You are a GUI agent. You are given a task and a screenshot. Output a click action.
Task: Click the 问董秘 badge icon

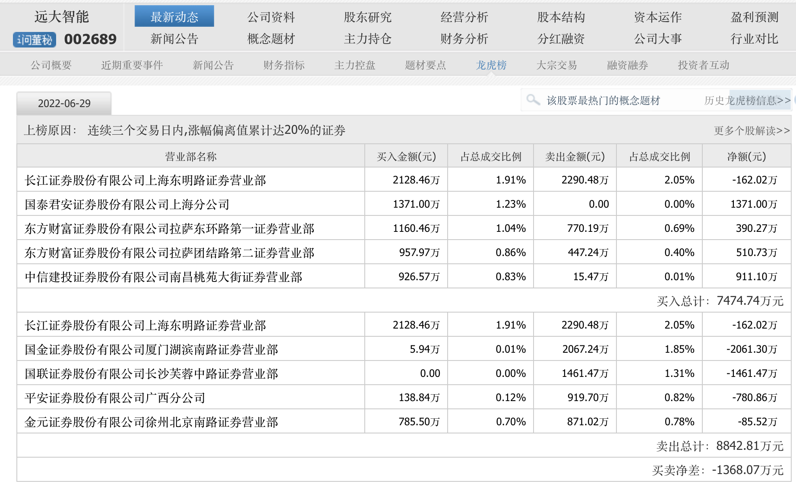[x=35, y=40]
